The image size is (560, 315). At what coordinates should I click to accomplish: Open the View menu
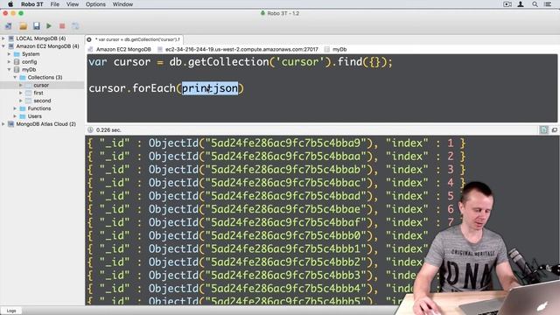click(73, 4)
